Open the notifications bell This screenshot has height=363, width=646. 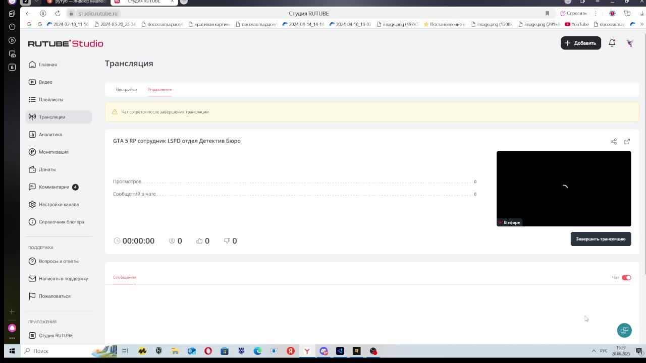(x=612, y=43)
